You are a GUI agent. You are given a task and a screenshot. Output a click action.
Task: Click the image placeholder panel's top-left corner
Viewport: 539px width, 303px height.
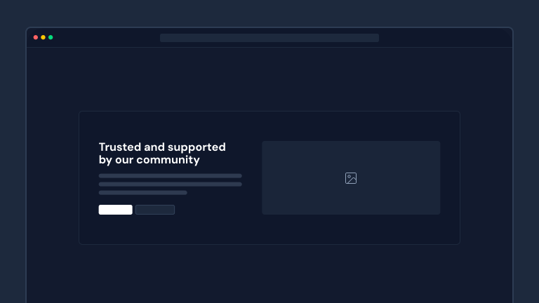pos(265,144)
